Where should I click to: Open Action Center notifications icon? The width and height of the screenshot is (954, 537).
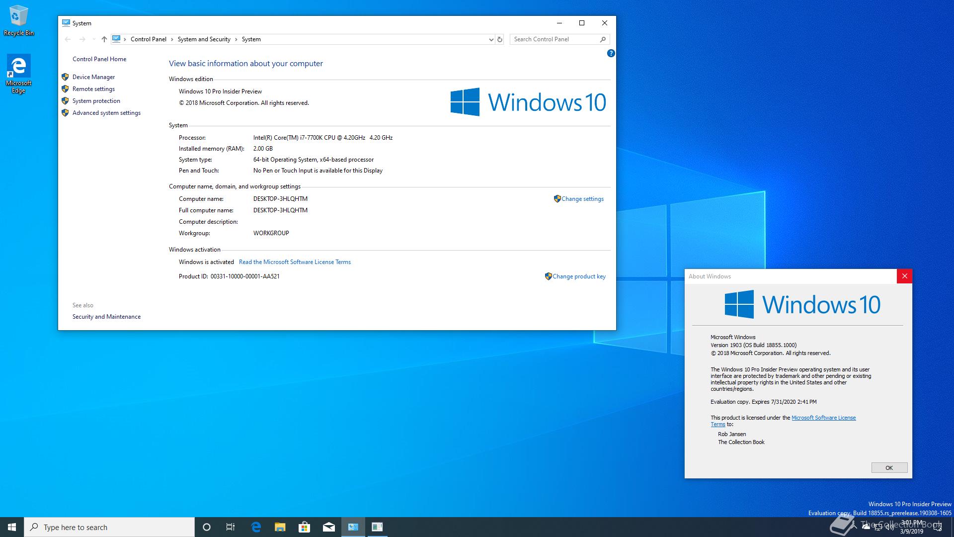point(939,527)
